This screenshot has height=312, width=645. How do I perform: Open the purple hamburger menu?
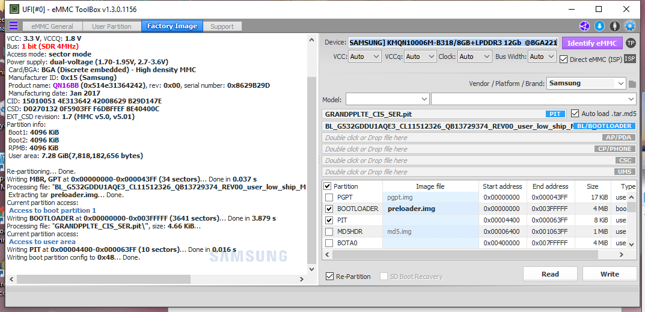(x=14, y=26)
